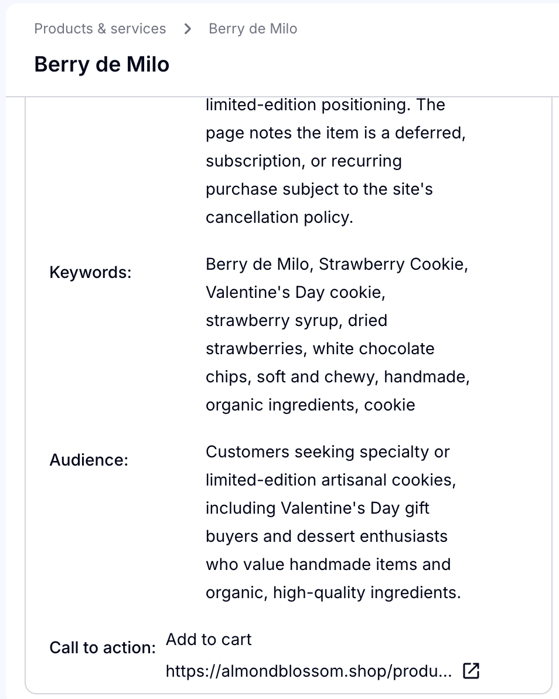Click the breadcrumb chevron separator arrow
The image size is (559, 699).
188,29
